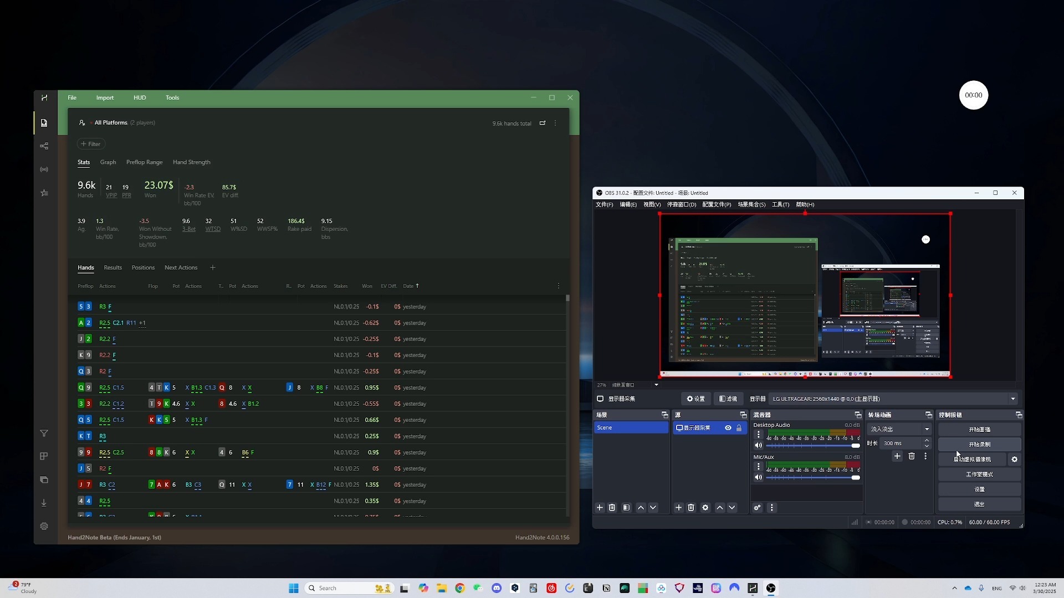The width and height of the screenshot is (1064, 598).
Task: Toggle the lock on the display capture source
Action: [x=739, y=427]
